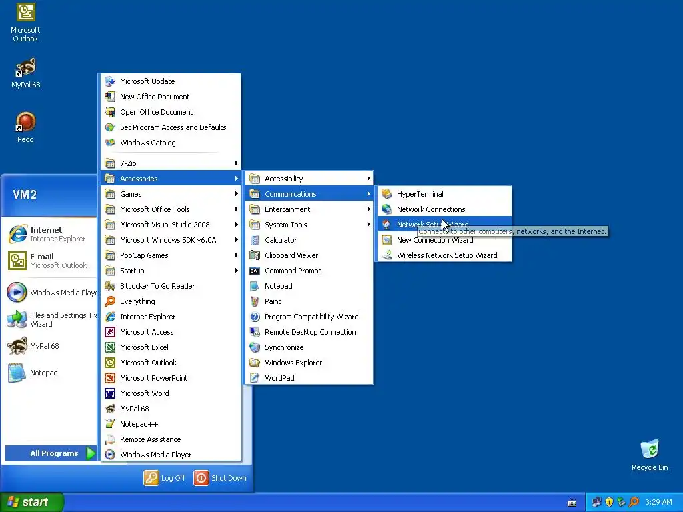Choose Program Compatibility Wizard
This screenshot has width=683, height=512.
(x=309, y=317)
